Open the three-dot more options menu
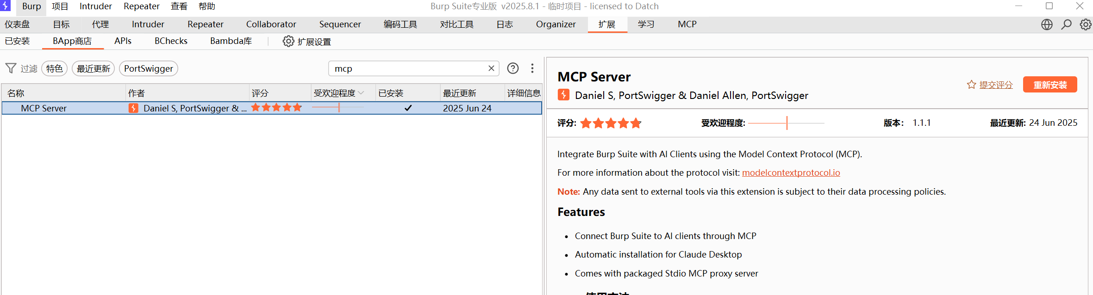 click(x=532, y=68)
